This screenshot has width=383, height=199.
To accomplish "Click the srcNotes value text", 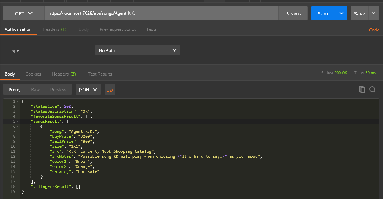I will (169, 156).
